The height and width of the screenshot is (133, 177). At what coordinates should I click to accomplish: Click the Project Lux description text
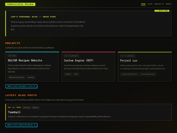click(143, 67)
